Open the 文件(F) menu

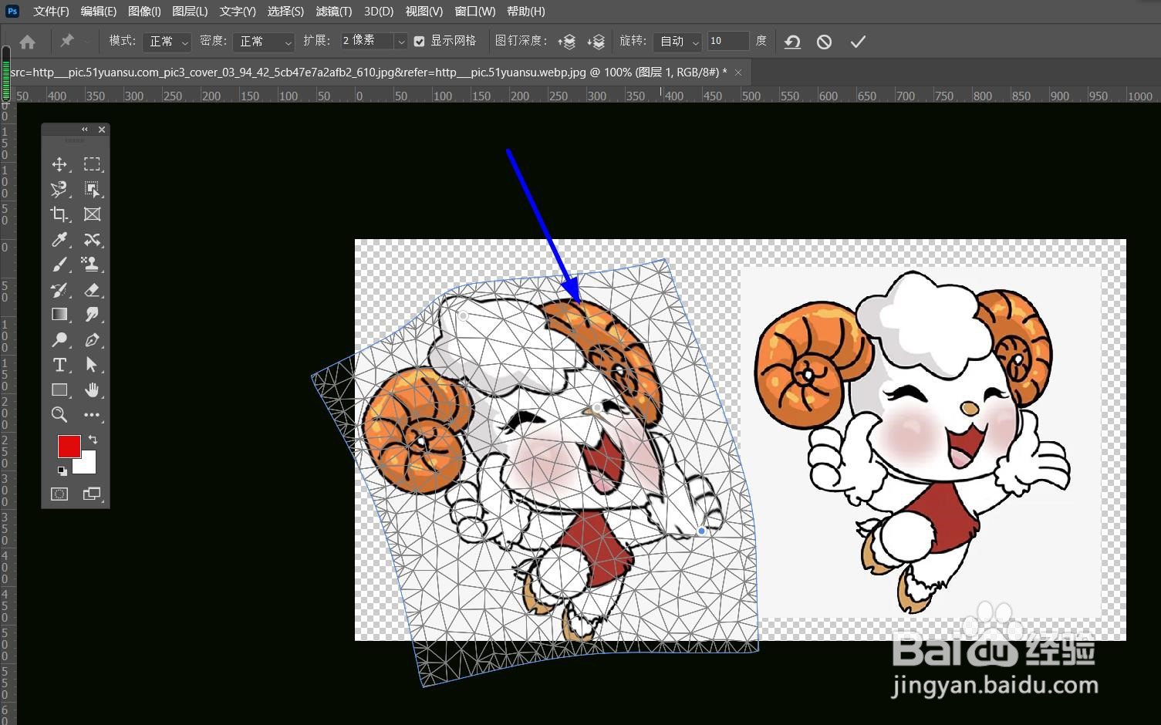coord(51,12)
